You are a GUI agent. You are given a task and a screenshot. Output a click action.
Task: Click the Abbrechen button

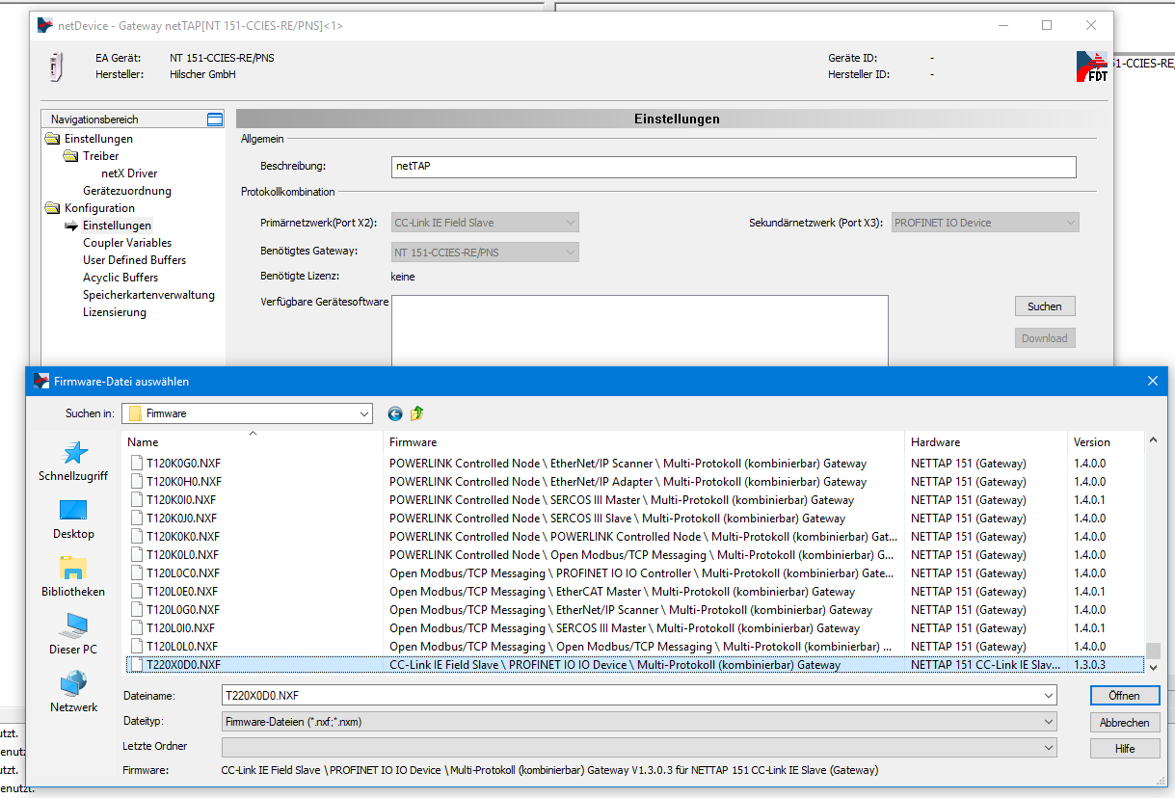tap(1124, 722)
